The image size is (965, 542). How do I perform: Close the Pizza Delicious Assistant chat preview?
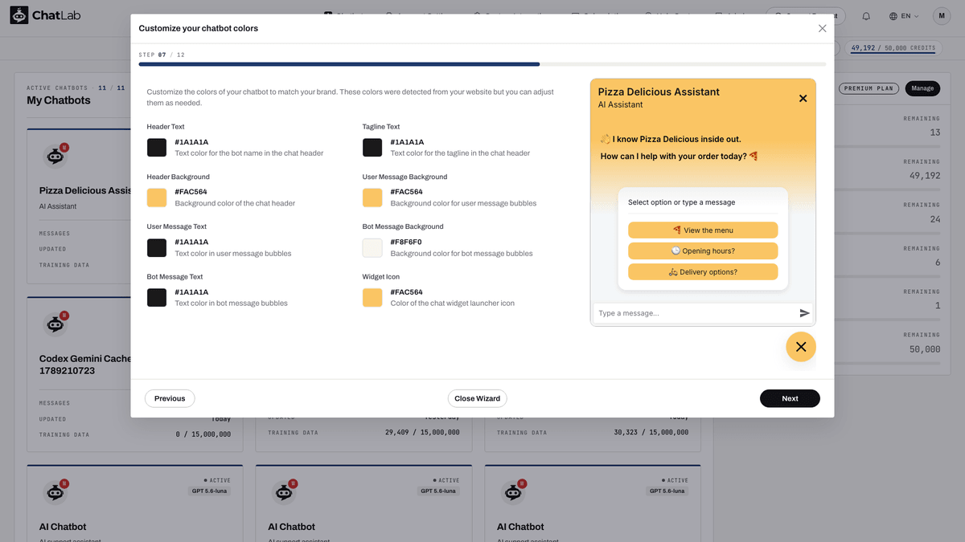click(803, 98)
